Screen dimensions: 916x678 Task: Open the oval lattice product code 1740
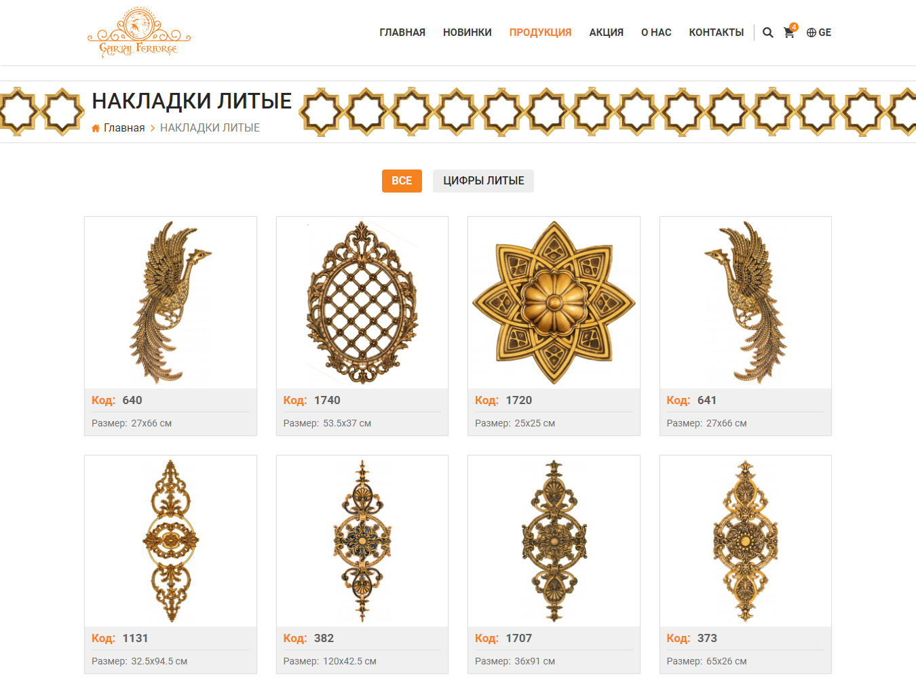[x=362, y=302]
